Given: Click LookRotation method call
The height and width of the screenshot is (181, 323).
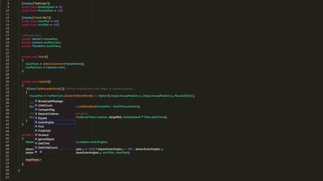Looking at the screenshot, I should pyautogui.click(x=86, y=107).
